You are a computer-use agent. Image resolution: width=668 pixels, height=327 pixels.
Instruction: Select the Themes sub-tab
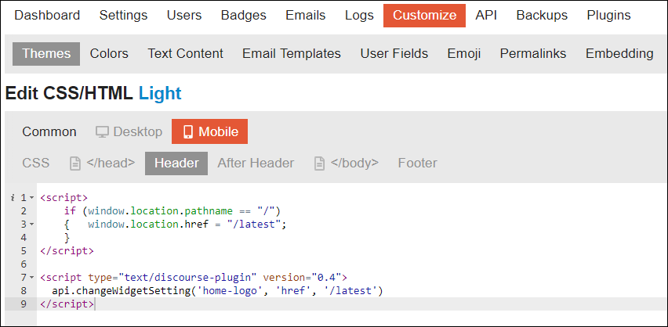pos(46,53)
